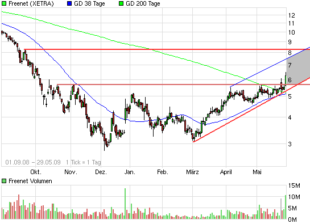Screen dimensions: 310x224
Task: Click the 'Dez.' month axis label
Action: (x=101, y=172)
